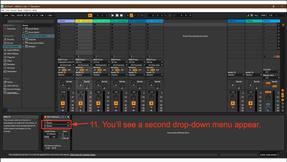The width and height of the screenshot is (287, 162).
Task: Set track 1 Music monitor to In
Action: pyautogui.click(x=60, y=70)
